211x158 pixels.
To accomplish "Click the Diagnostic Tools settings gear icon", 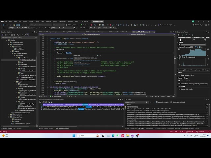I will tap(179, 35).
